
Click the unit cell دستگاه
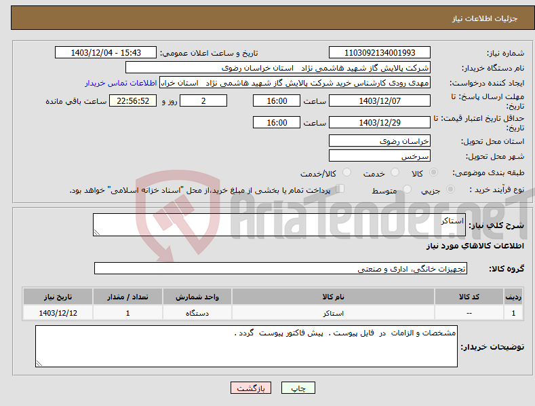coord(197,313)
